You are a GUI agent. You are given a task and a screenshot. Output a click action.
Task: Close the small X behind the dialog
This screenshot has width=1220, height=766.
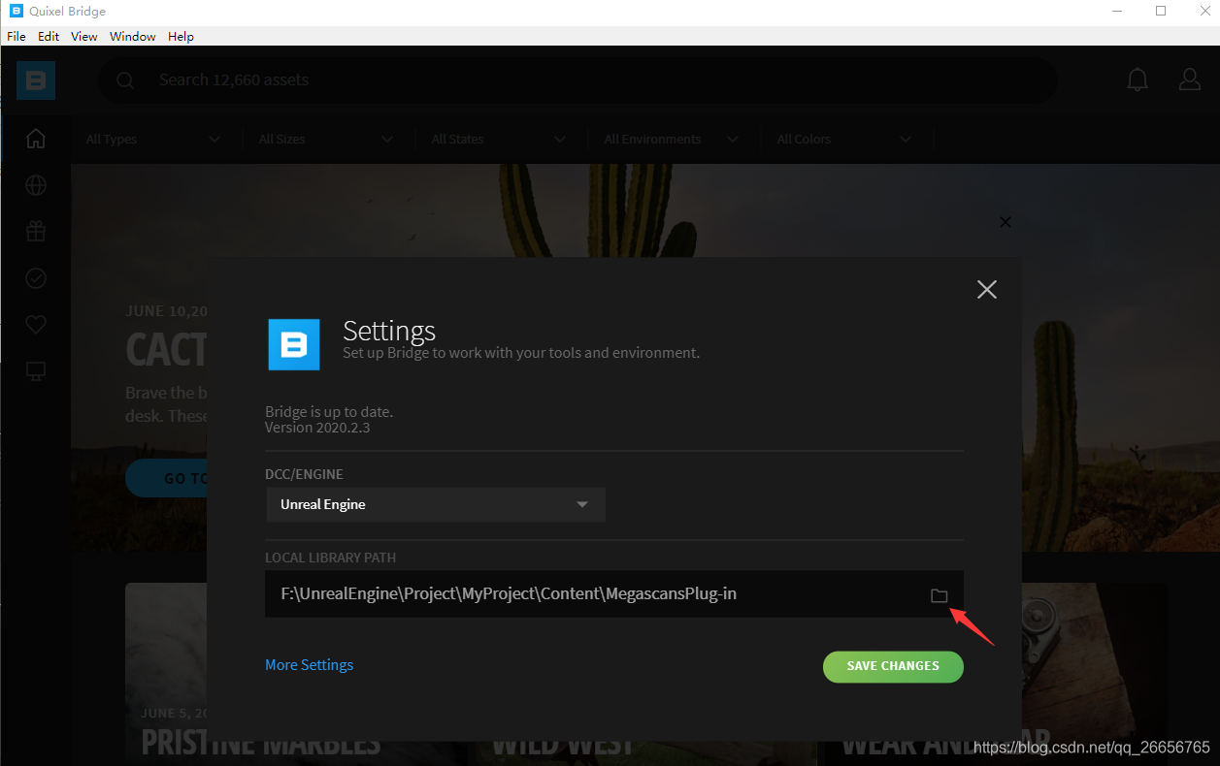click(1006, 222)
